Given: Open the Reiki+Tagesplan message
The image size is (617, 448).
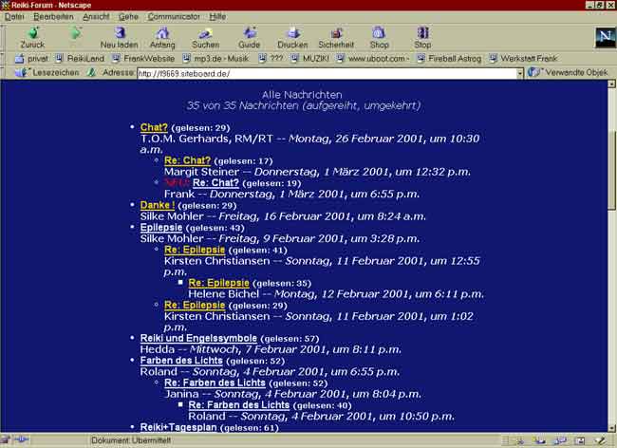Looking at the screenshot, I should 178,427.
